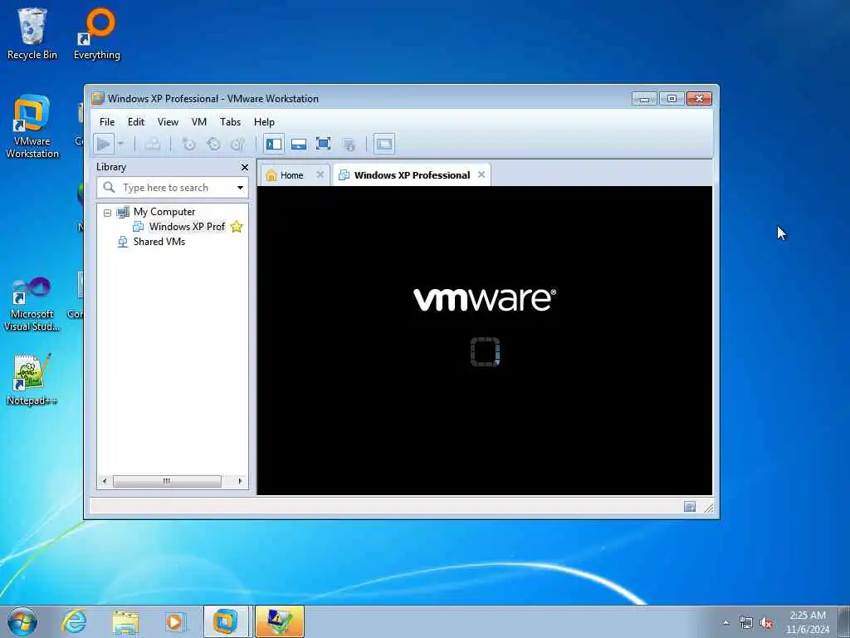This screenshot has height=638, width=850.
Task: Click the network tray icon
Action: tap(746, 623)
